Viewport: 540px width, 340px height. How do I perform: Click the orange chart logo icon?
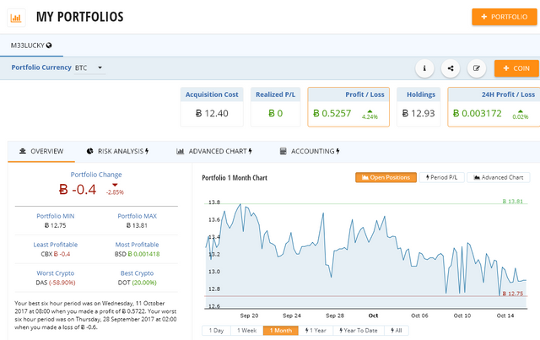click(15, 17)
